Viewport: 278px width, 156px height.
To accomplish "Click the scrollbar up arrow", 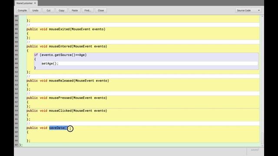I will pos(262,16).
